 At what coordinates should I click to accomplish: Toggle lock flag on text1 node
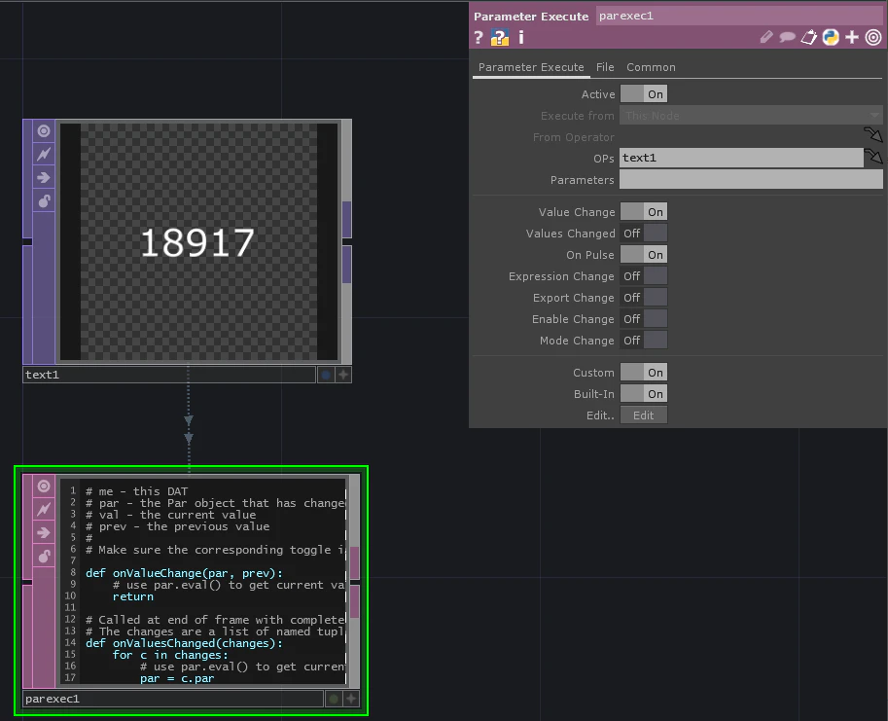(44, 201)
